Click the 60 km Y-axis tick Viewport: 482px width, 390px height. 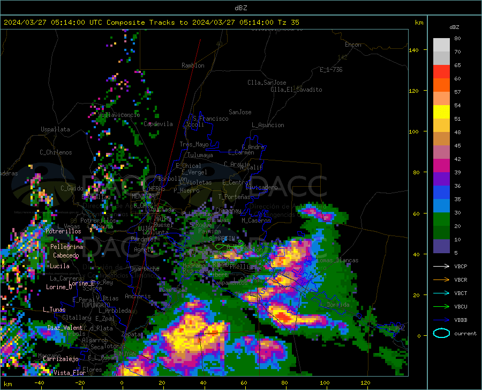pyautogui.click(x=416, y=214)
